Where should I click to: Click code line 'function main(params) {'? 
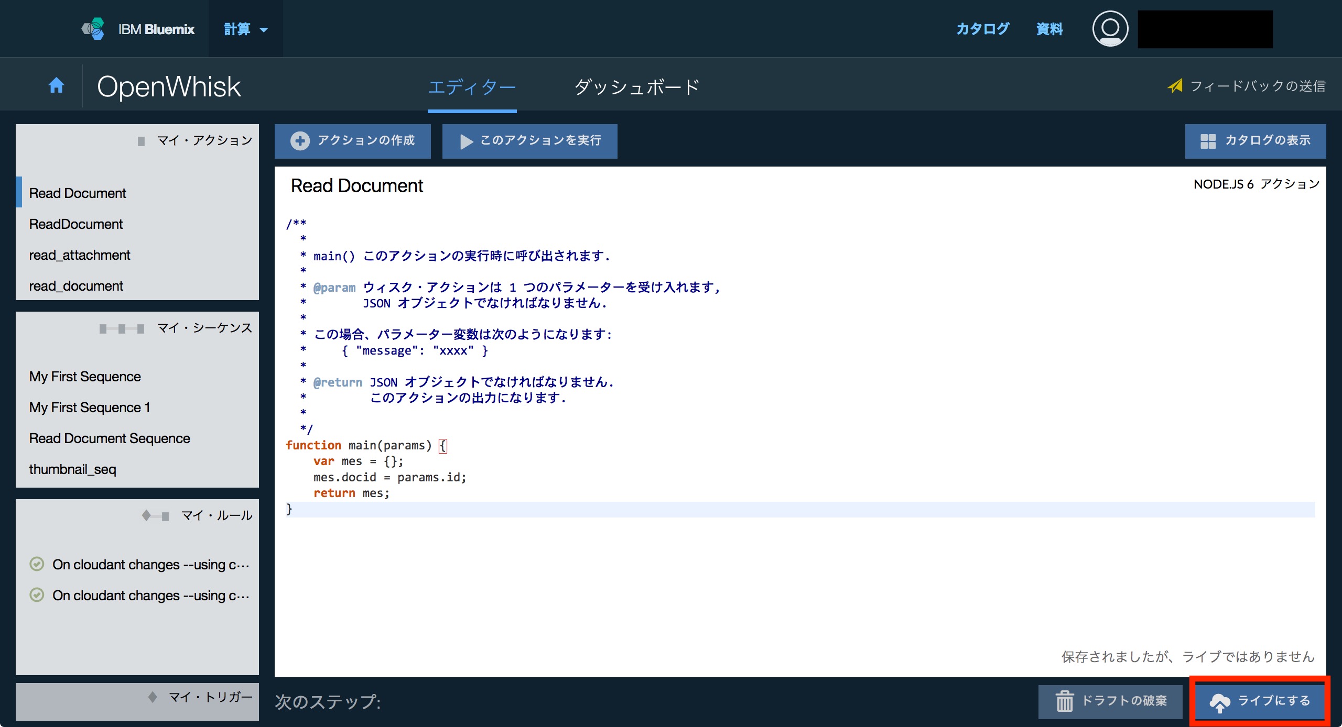tap(366, 445)
